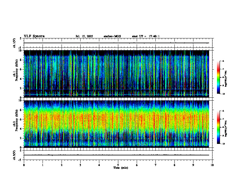Click the ch.3 voltage waveform trace
This screenshot has height=185, width=239.
coord(116,155)
